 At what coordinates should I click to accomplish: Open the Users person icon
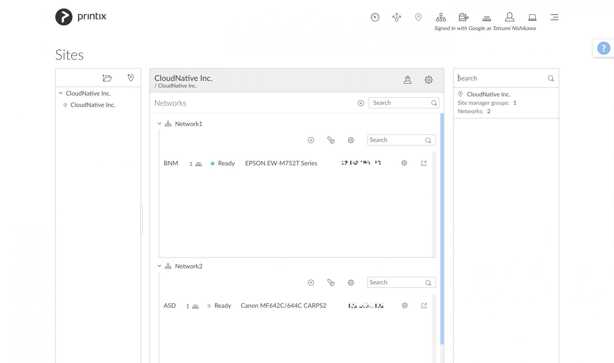pyautogui.click(x=509, y=17)
